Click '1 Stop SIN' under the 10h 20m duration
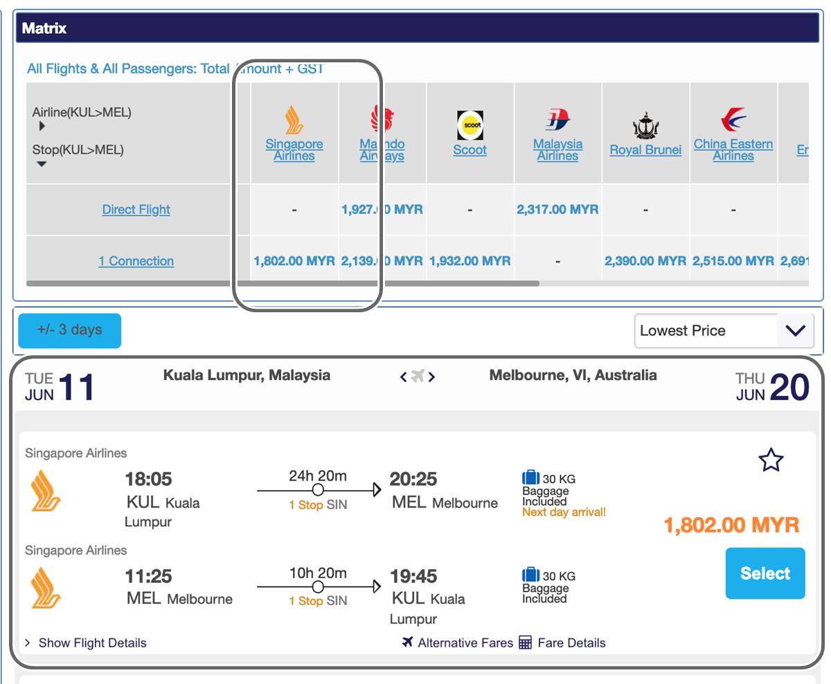 (318, 601)
